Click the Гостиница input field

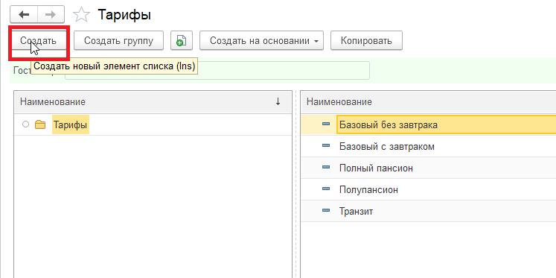[x=217, y=71]
